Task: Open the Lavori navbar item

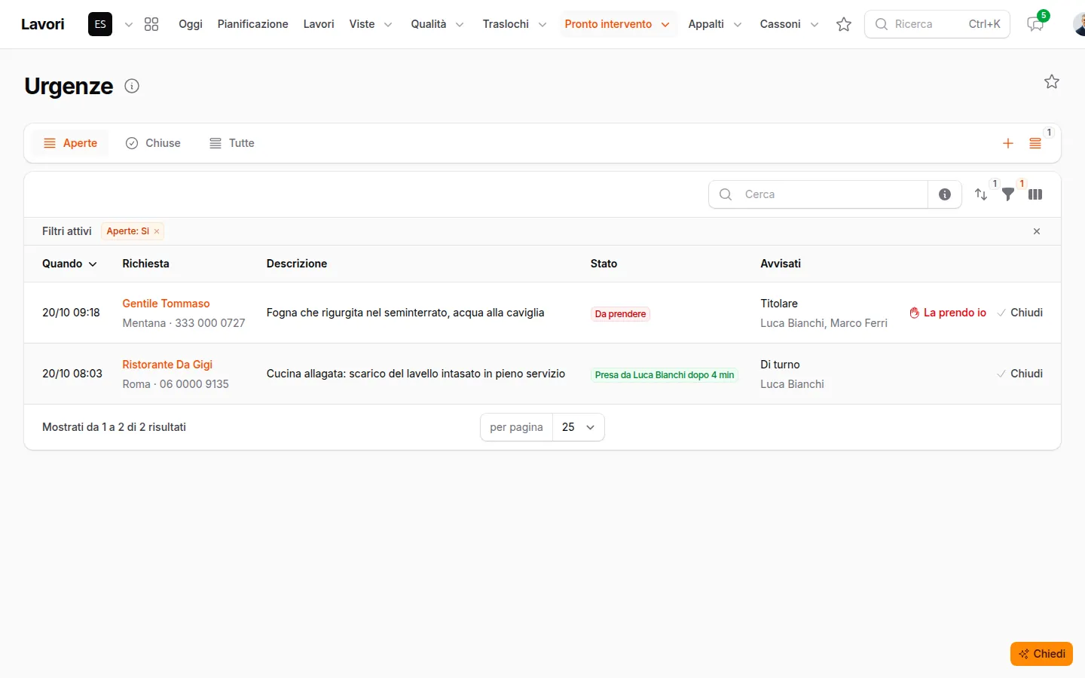Action: tap(319, 24)
